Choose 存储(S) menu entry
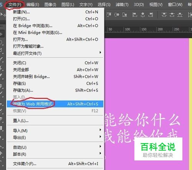Viewport: 192px width, 170px height. pyautogui.click(x=55, y=83)
